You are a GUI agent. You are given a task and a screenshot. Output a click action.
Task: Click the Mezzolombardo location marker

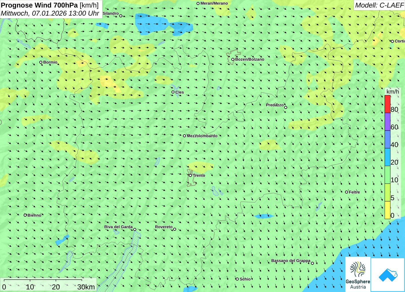(184, 136)
